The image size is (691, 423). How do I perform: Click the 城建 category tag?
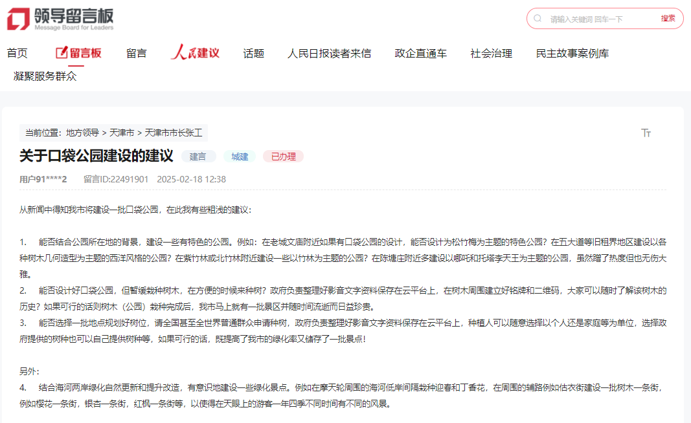click(x=238, y=157)
